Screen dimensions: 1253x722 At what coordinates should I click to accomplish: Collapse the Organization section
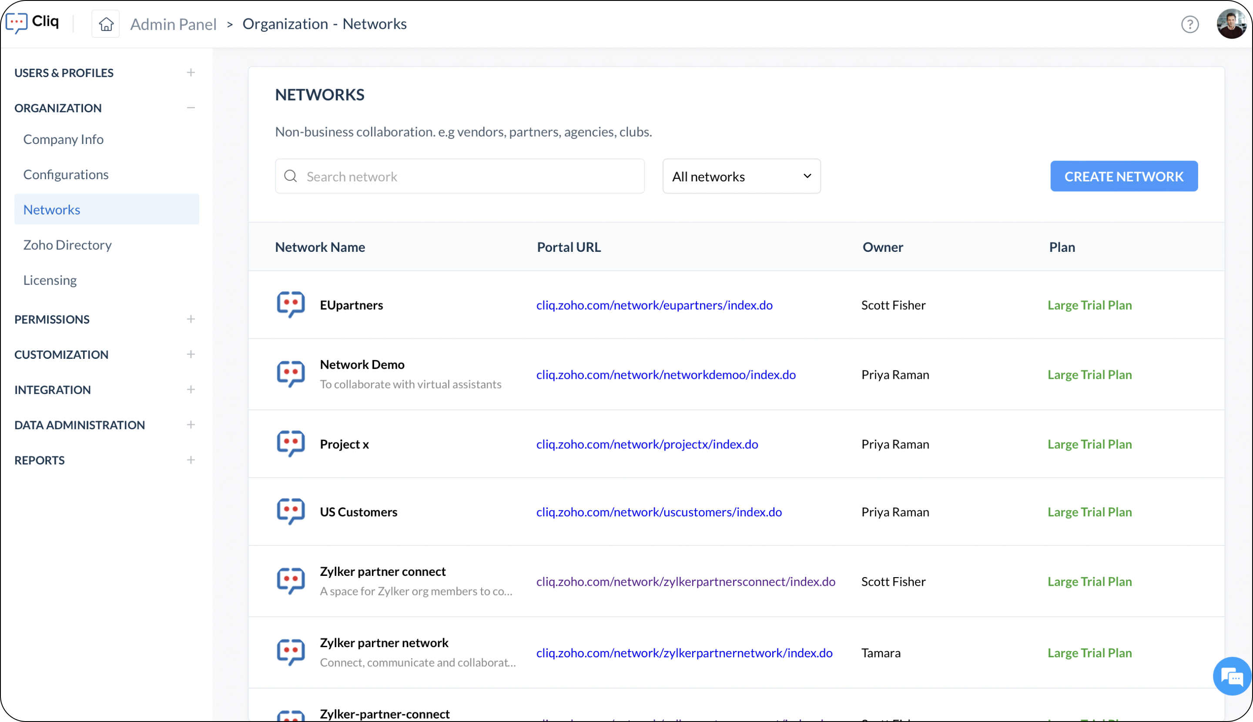pyautogui.click(x=191, y=107)
